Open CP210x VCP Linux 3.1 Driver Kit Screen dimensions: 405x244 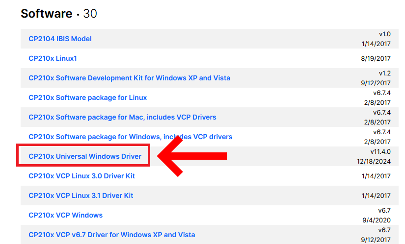pos(81,195)
